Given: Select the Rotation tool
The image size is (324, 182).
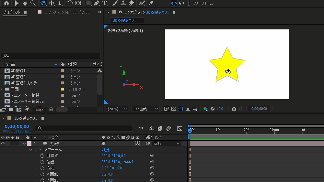Looking at the screenshot, I should tap(70, 3).
